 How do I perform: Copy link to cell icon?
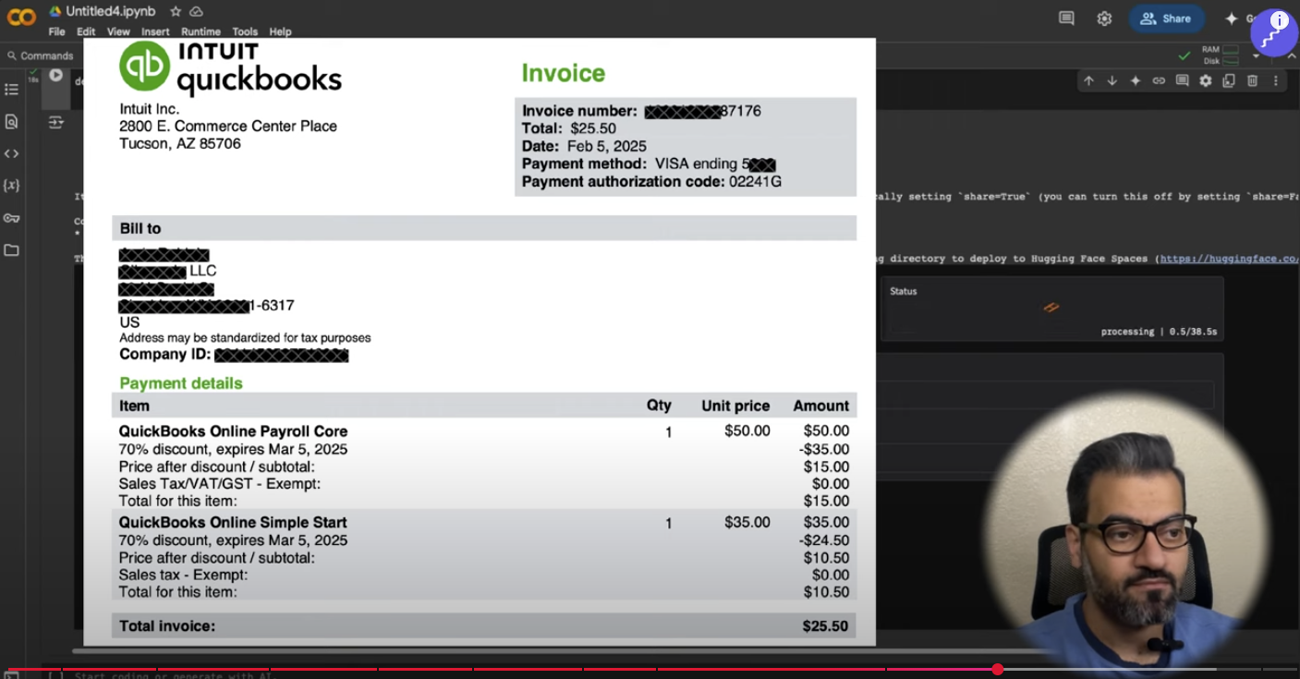1159,81
